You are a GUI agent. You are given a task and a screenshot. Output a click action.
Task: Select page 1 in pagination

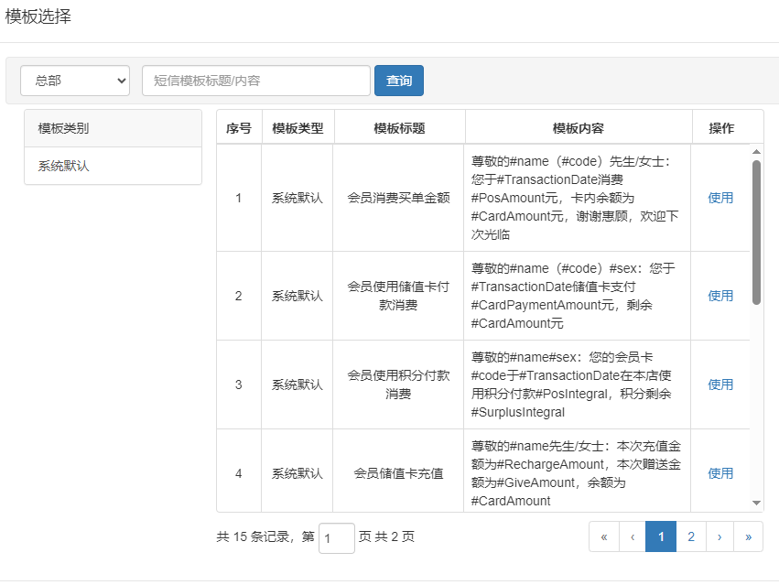[x=661, y=537]
